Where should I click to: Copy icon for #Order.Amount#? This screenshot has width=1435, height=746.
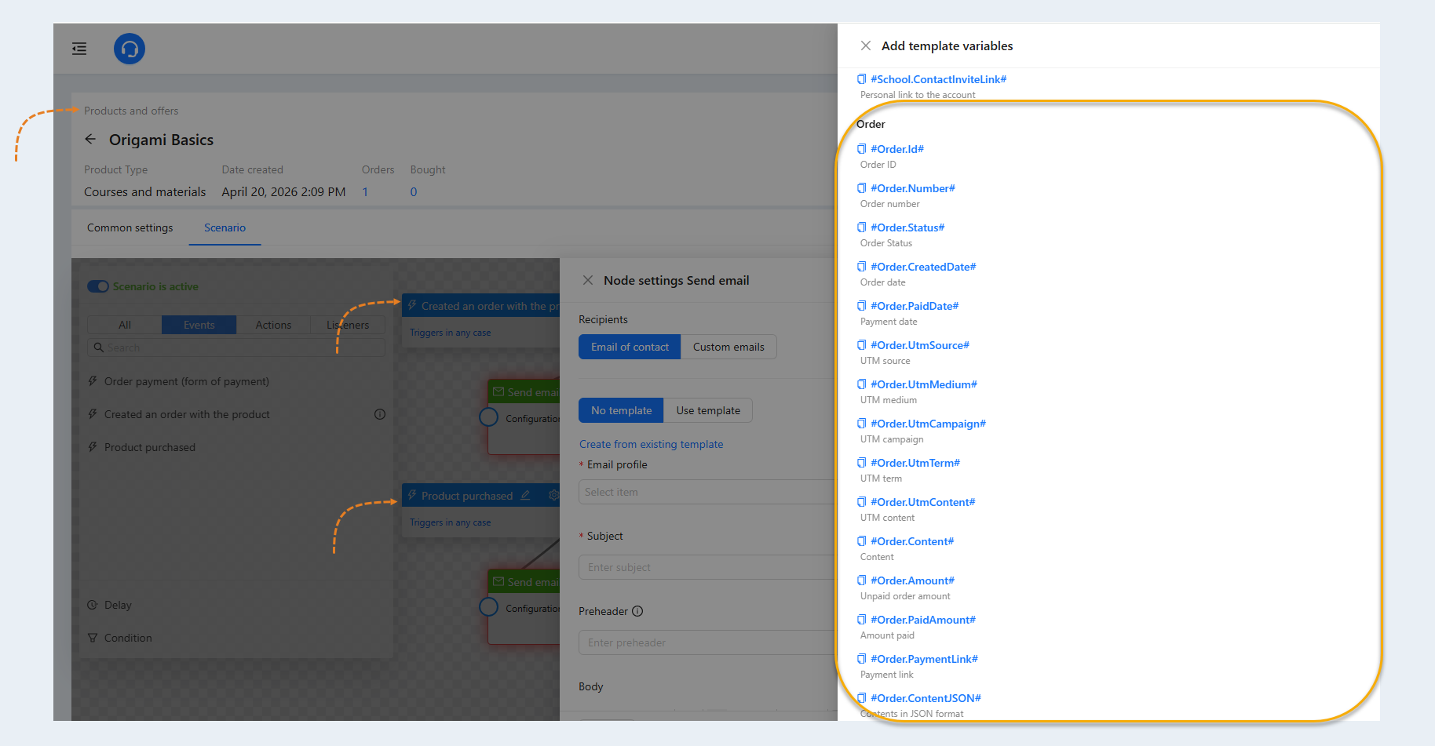(862, 580)
